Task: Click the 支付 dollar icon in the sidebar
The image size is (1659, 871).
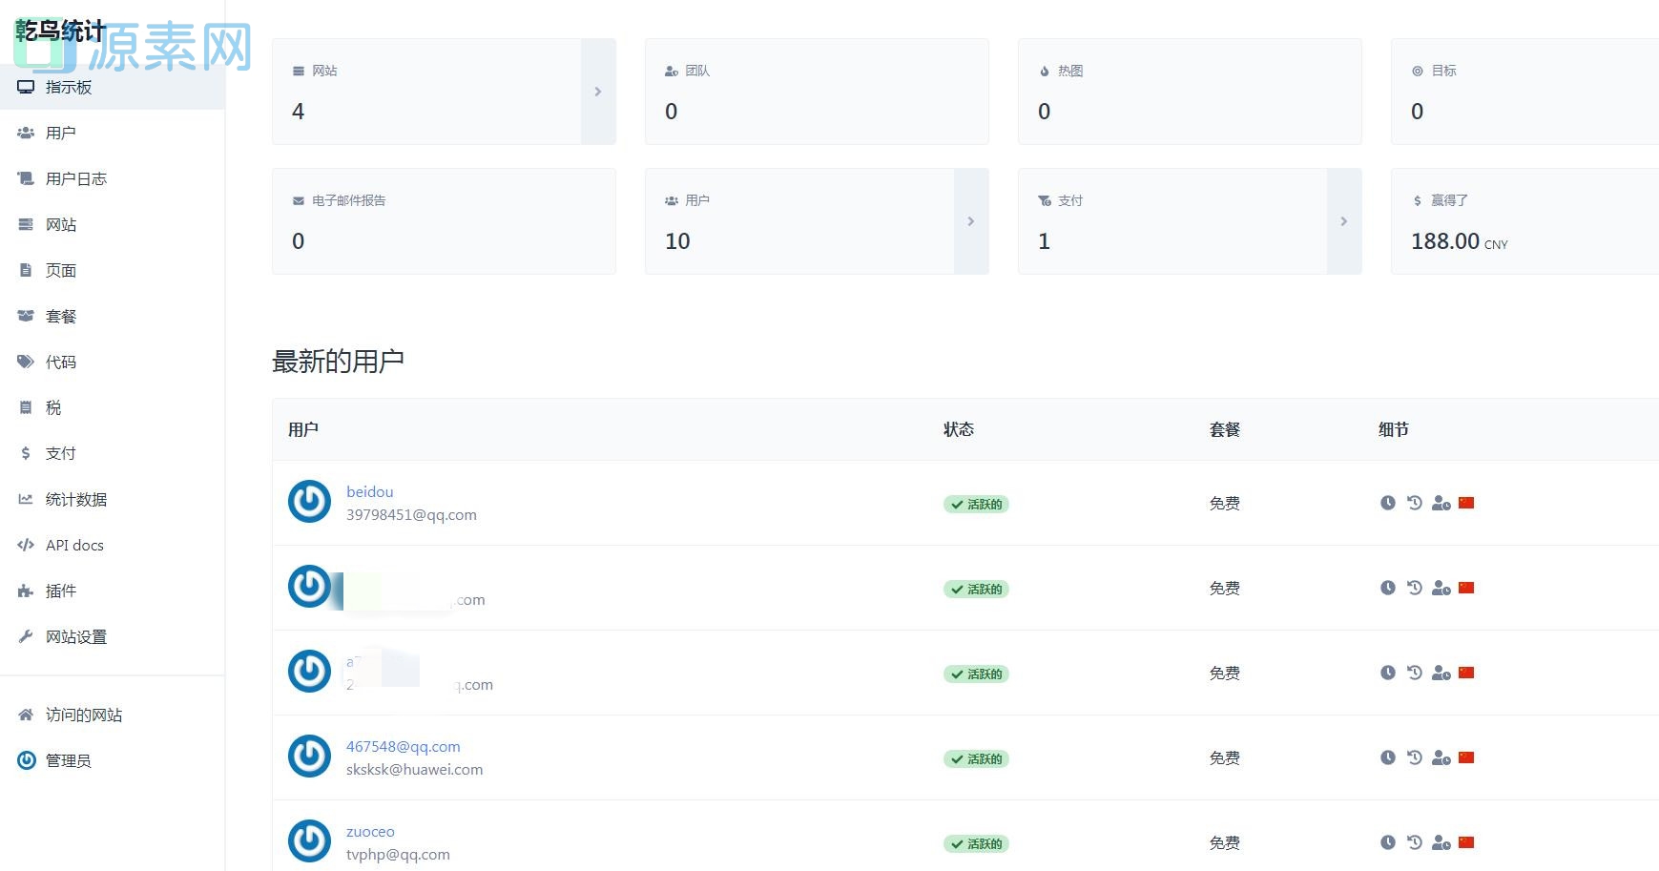Action: [x=25, y=453]
